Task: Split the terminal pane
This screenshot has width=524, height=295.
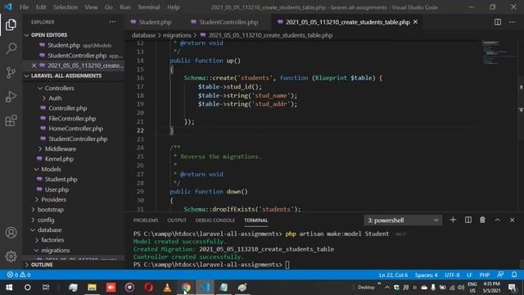Action: coord(468,220)
